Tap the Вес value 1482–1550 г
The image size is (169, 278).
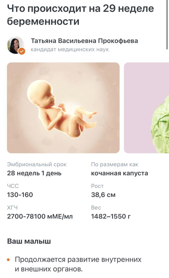(x=111, y=216)
